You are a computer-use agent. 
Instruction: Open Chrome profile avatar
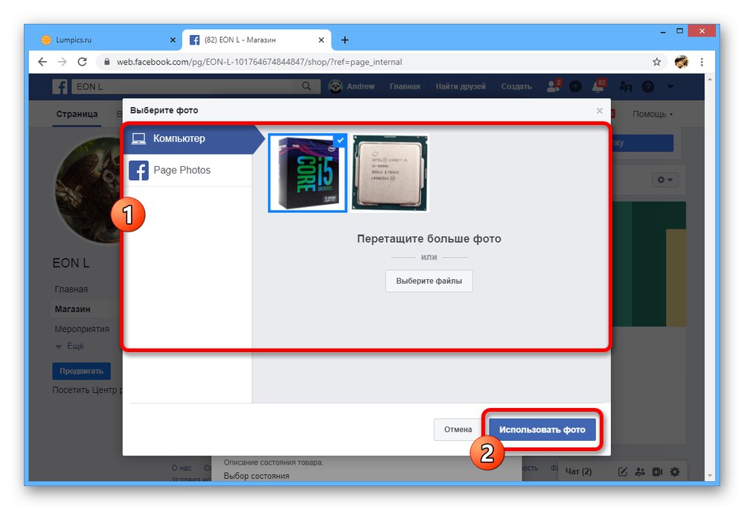coord(682,62)
